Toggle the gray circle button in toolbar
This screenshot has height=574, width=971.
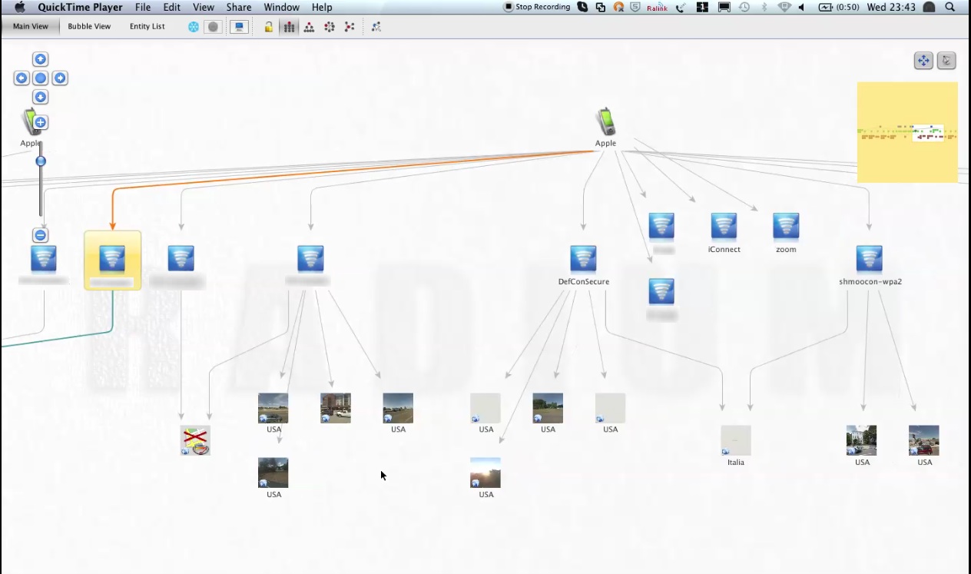coord(213,27)
